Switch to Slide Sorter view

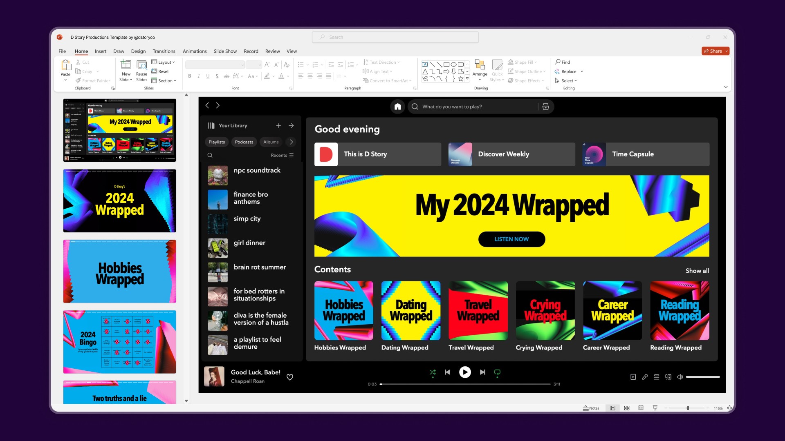tap(627, 408)
